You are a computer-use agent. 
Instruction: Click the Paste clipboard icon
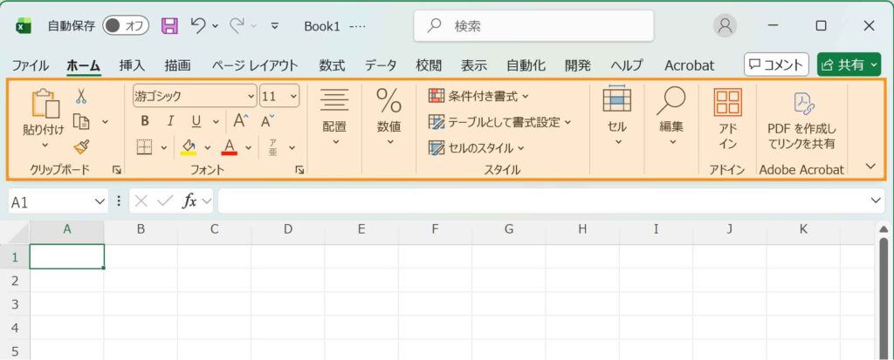click(45, 104)
